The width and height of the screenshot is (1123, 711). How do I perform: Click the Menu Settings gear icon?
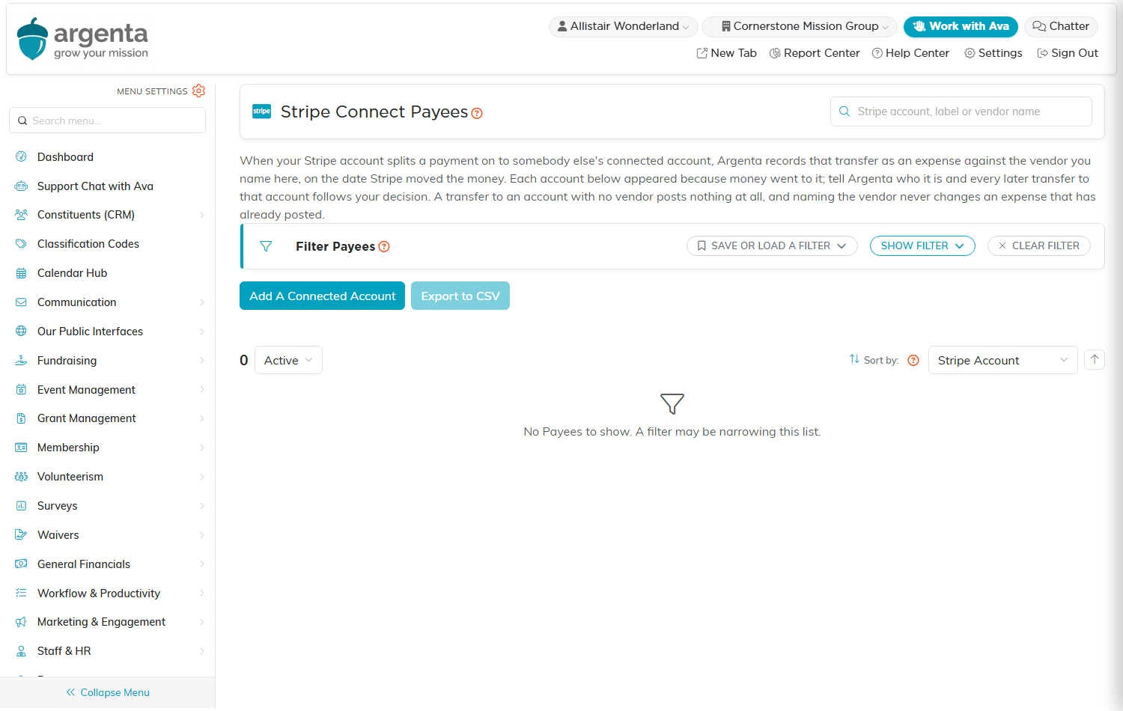coord(198,91)
